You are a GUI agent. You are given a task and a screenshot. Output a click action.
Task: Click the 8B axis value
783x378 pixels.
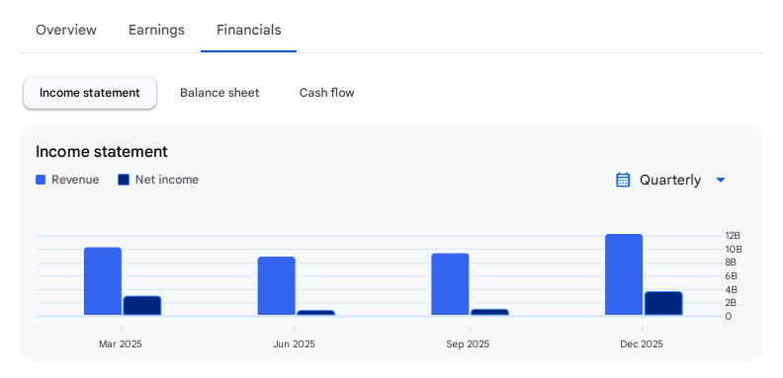coord(731,263)
